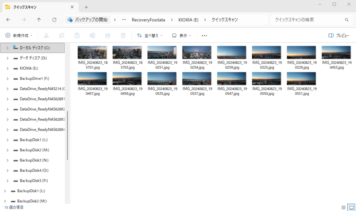
Task: Toggle the プレビュー preview pane
Action: tap(339, 35)
